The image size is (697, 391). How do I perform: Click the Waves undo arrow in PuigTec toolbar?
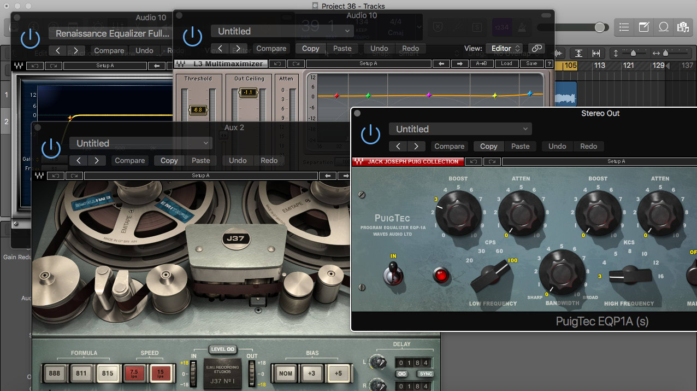pos(474,161)
